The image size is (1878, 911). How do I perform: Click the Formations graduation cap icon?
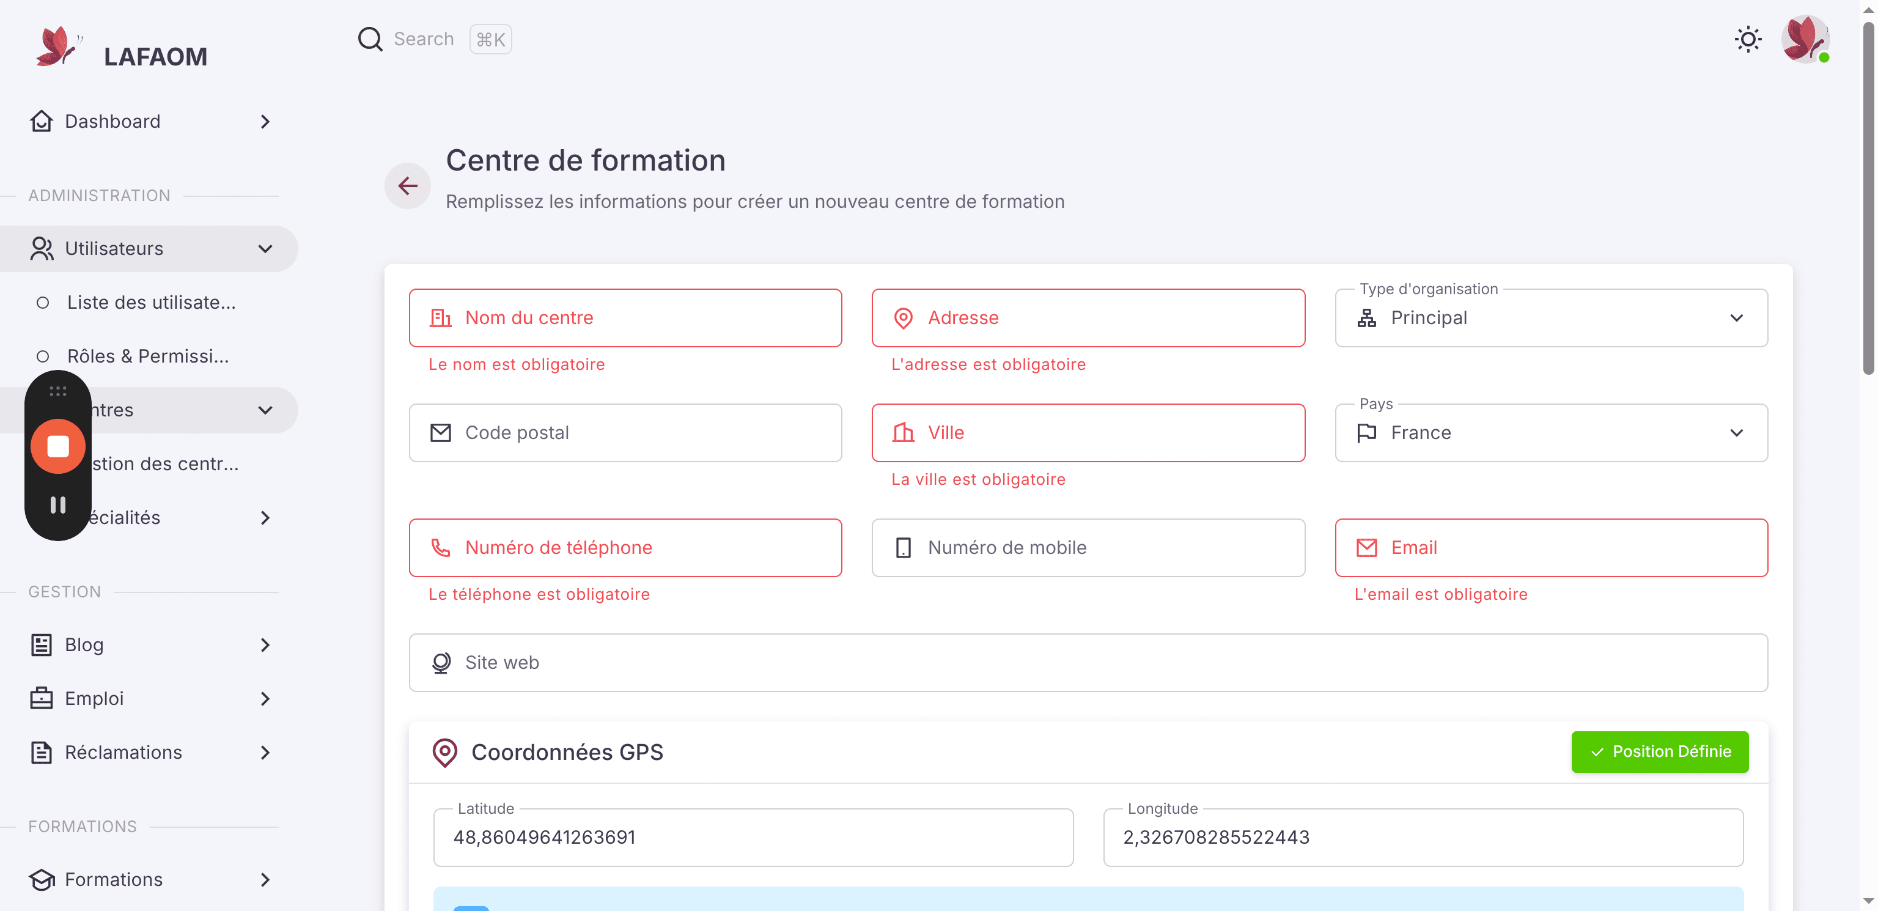(42, 880)
